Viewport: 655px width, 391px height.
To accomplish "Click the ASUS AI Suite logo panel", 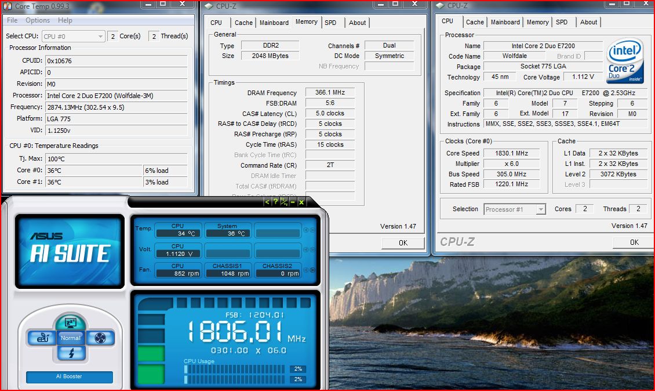I will tap(70, 251).
